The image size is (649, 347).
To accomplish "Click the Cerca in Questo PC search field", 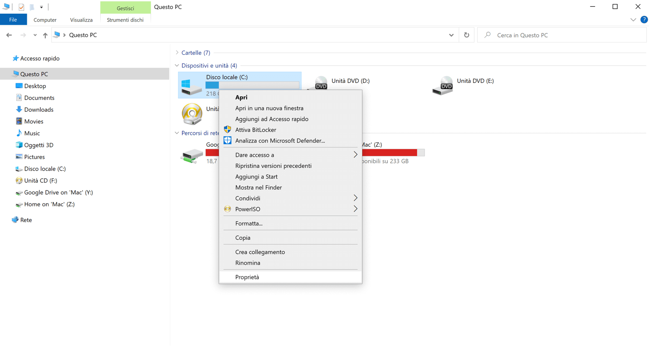I will click(562, 35).
